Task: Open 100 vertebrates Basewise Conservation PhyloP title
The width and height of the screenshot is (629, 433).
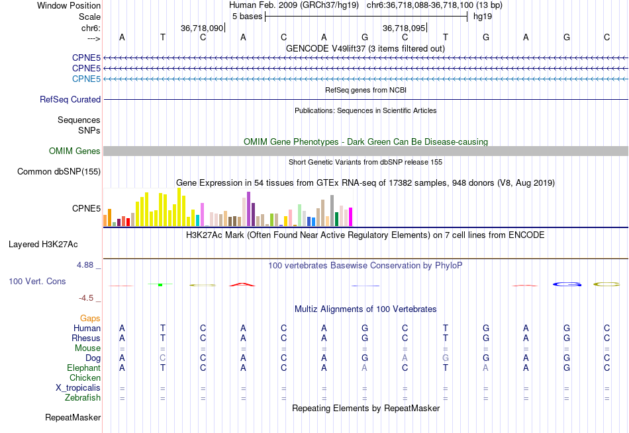Action: [x=365, y=265]
